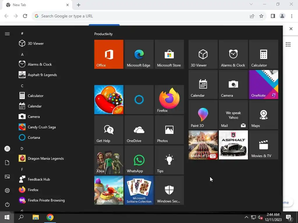
Task: Reload the Chrome page
Action: click(x=25, y=16)
